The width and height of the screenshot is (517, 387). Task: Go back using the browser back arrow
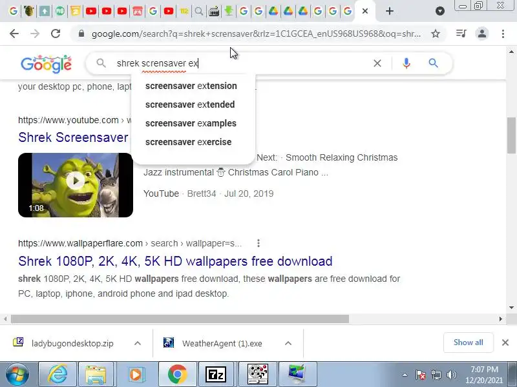pyautogui.click(x=14, y=34)
